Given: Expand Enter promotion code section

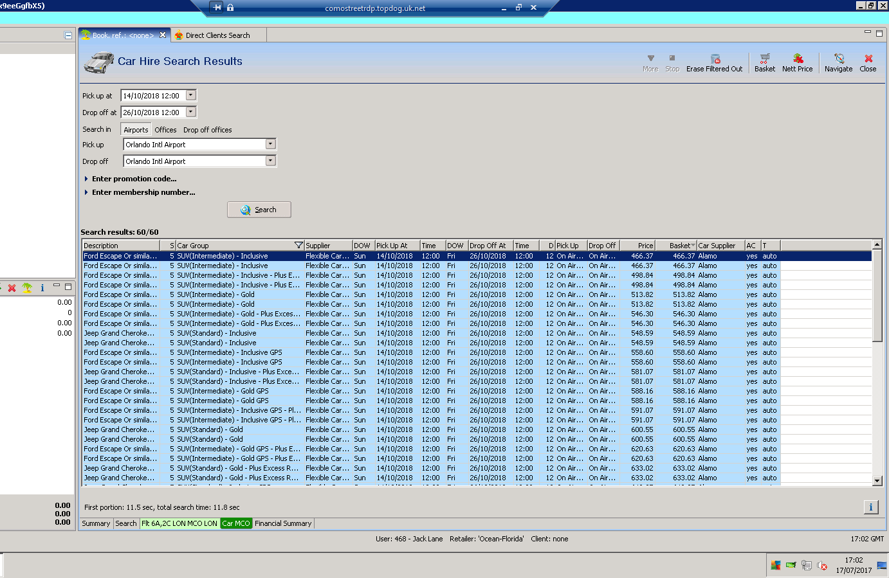Looking at the screenshot, I should 134,179.
